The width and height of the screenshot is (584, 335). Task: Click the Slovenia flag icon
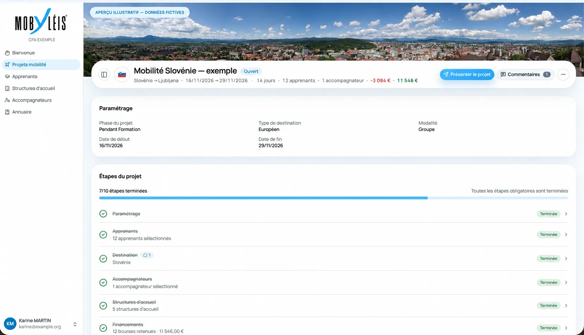[122, 75]
